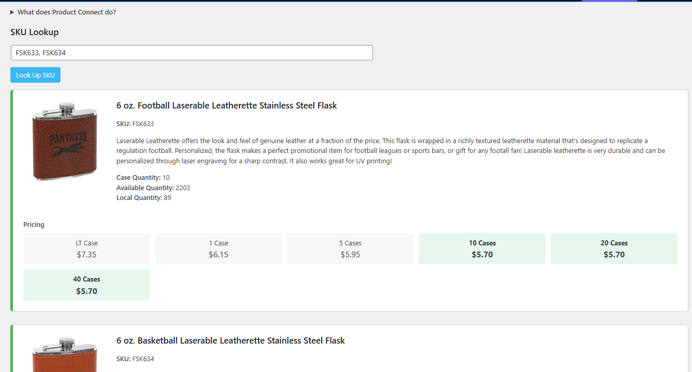Select the 5 Cases $5.95 pricing tile
This screenshot has height=372, width=692.
click(x=350, y=249)
